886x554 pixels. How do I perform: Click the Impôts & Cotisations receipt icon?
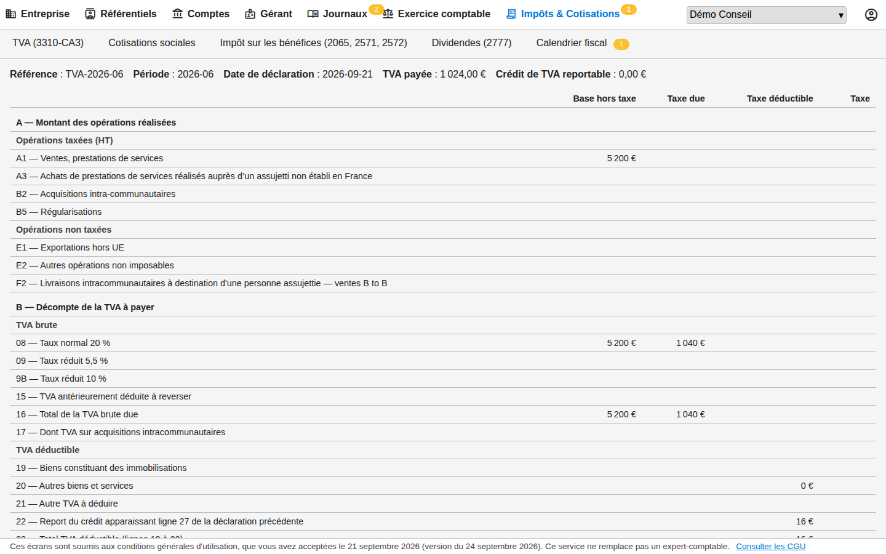coord(511,14)
